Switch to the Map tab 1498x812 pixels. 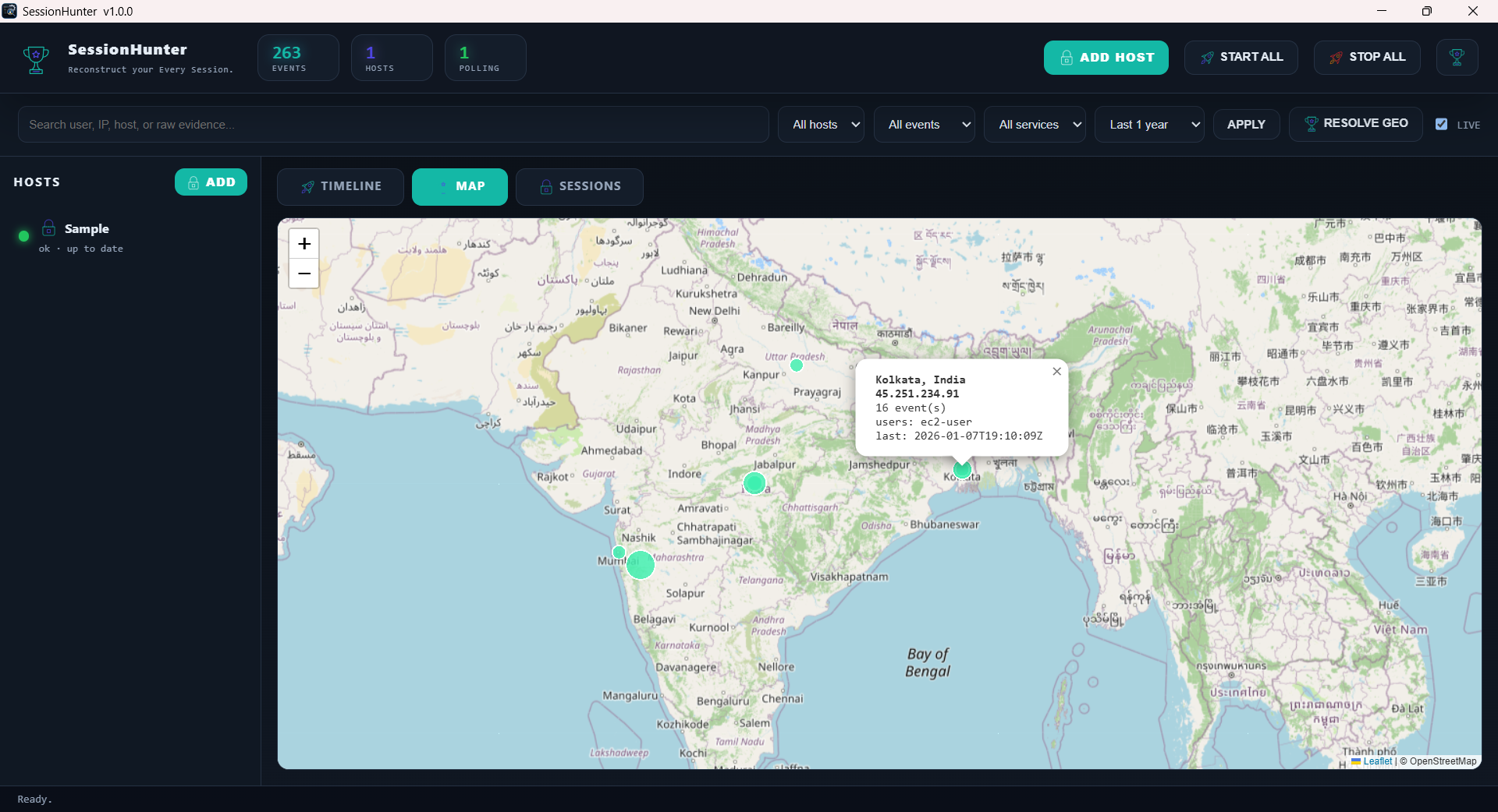[460, 186]
